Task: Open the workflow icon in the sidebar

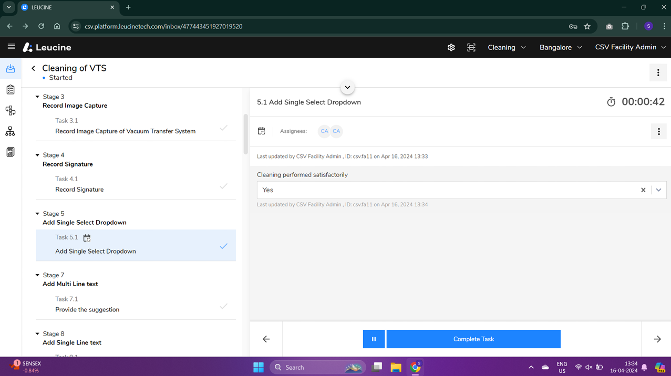Action: coord(10,110)
